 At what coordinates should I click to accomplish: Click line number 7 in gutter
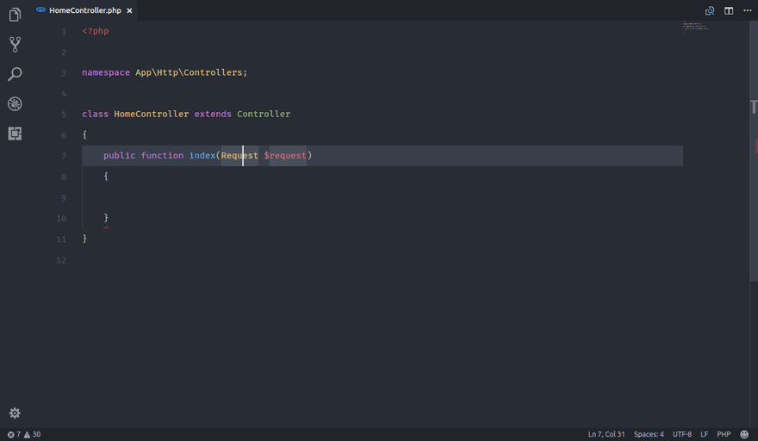coord(64,156)
